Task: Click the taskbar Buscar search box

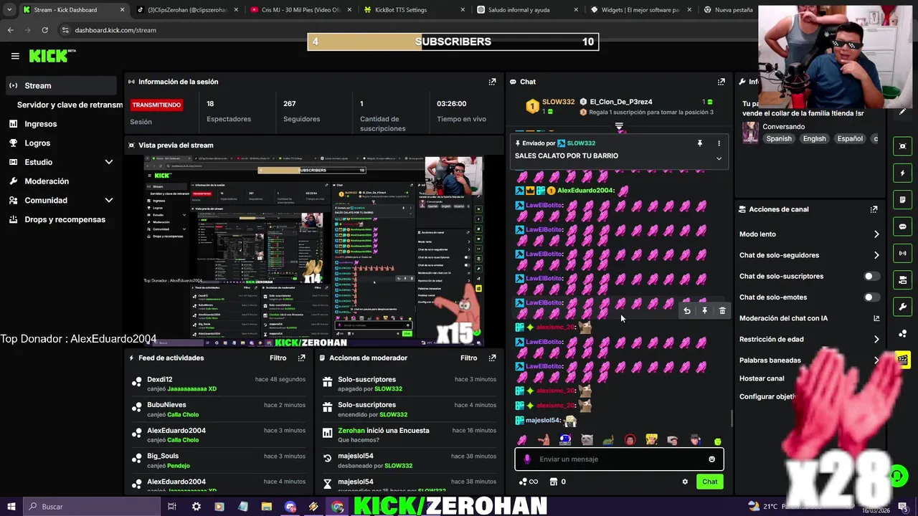Action: pyautogui.click(x=91, y=507)
